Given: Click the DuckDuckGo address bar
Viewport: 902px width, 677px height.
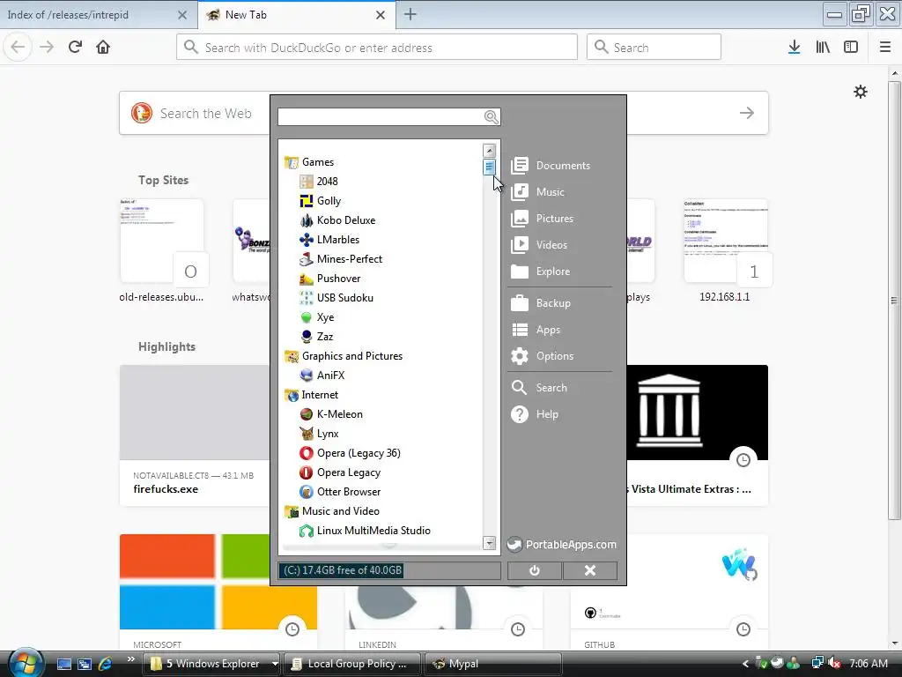Looking at the screenshot, I should tap(377, 48).
